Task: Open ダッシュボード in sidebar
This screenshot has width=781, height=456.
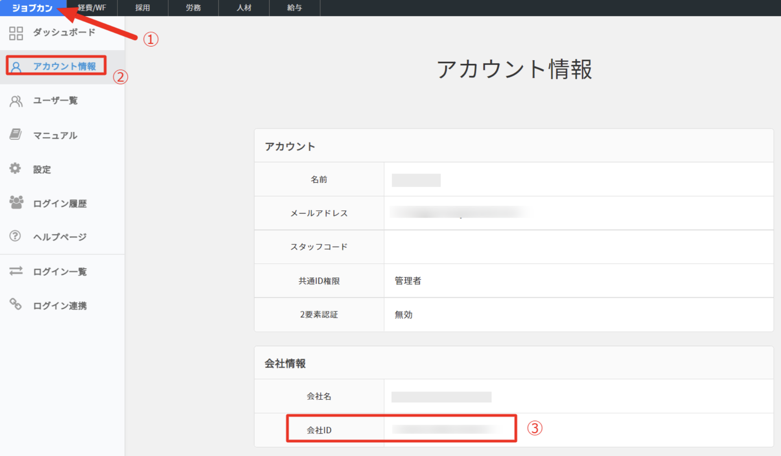Action: click(x=64, y=32)
